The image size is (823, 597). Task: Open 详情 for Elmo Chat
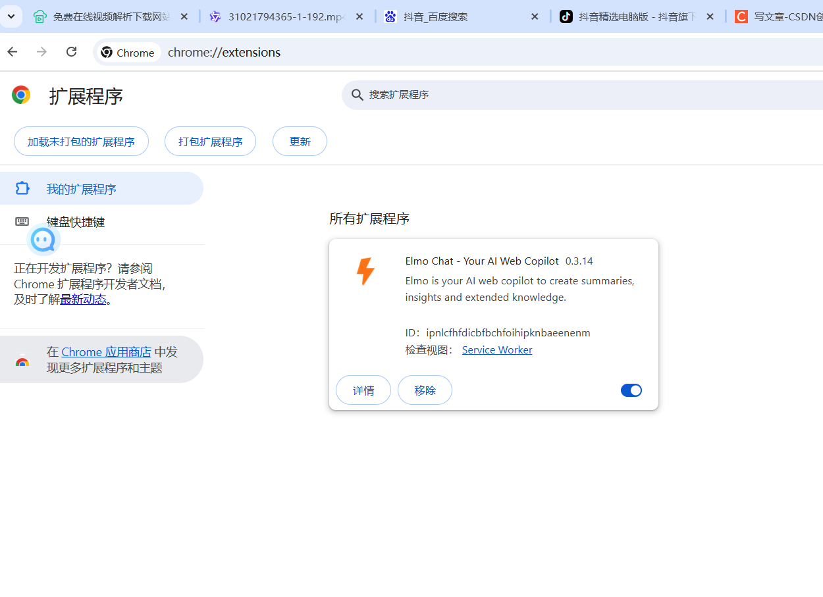click(x=363, y=390)
